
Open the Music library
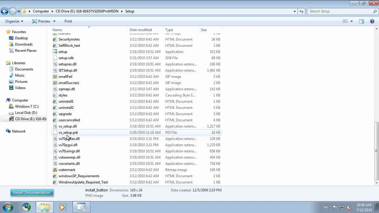[20, 75]
